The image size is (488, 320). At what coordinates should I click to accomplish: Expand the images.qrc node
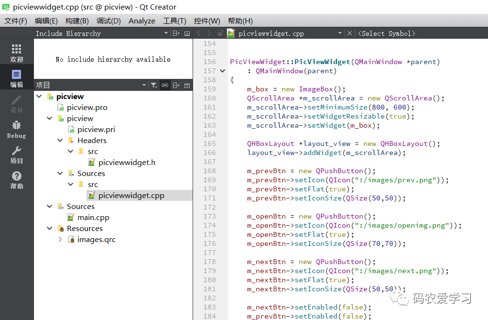tap(60, 240)
